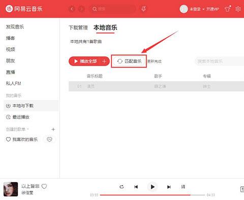Switch to the 本地音乐 tab
This screenshot has width=244, height=200.
click(105, 27)
